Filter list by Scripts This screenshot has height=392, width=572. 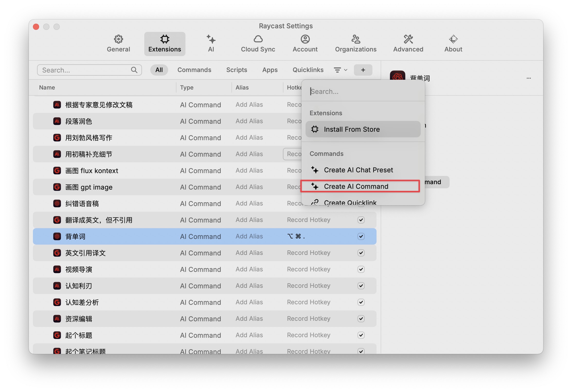(237, 70)
